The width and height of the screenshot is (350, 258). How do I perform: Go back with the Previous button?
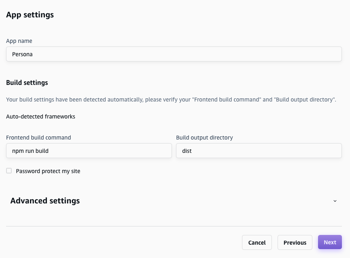point(295,243)
